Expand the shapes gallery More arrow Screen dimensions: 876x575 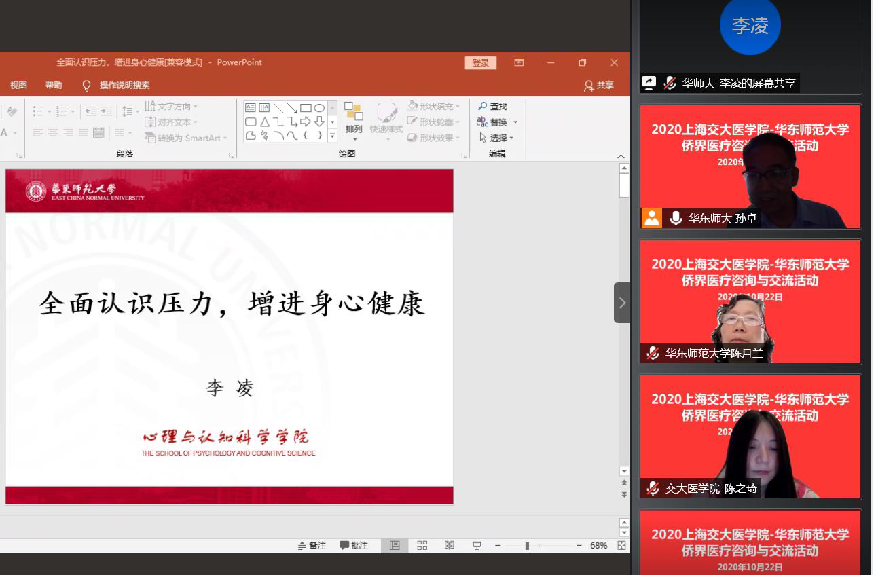(333, 136)
